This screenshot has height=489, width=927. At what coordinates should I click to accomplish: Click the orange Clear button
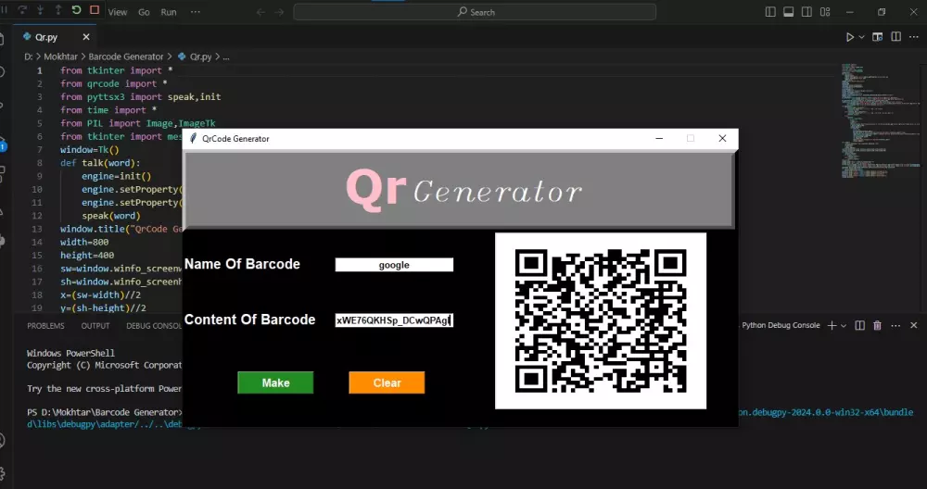[387, 382]
